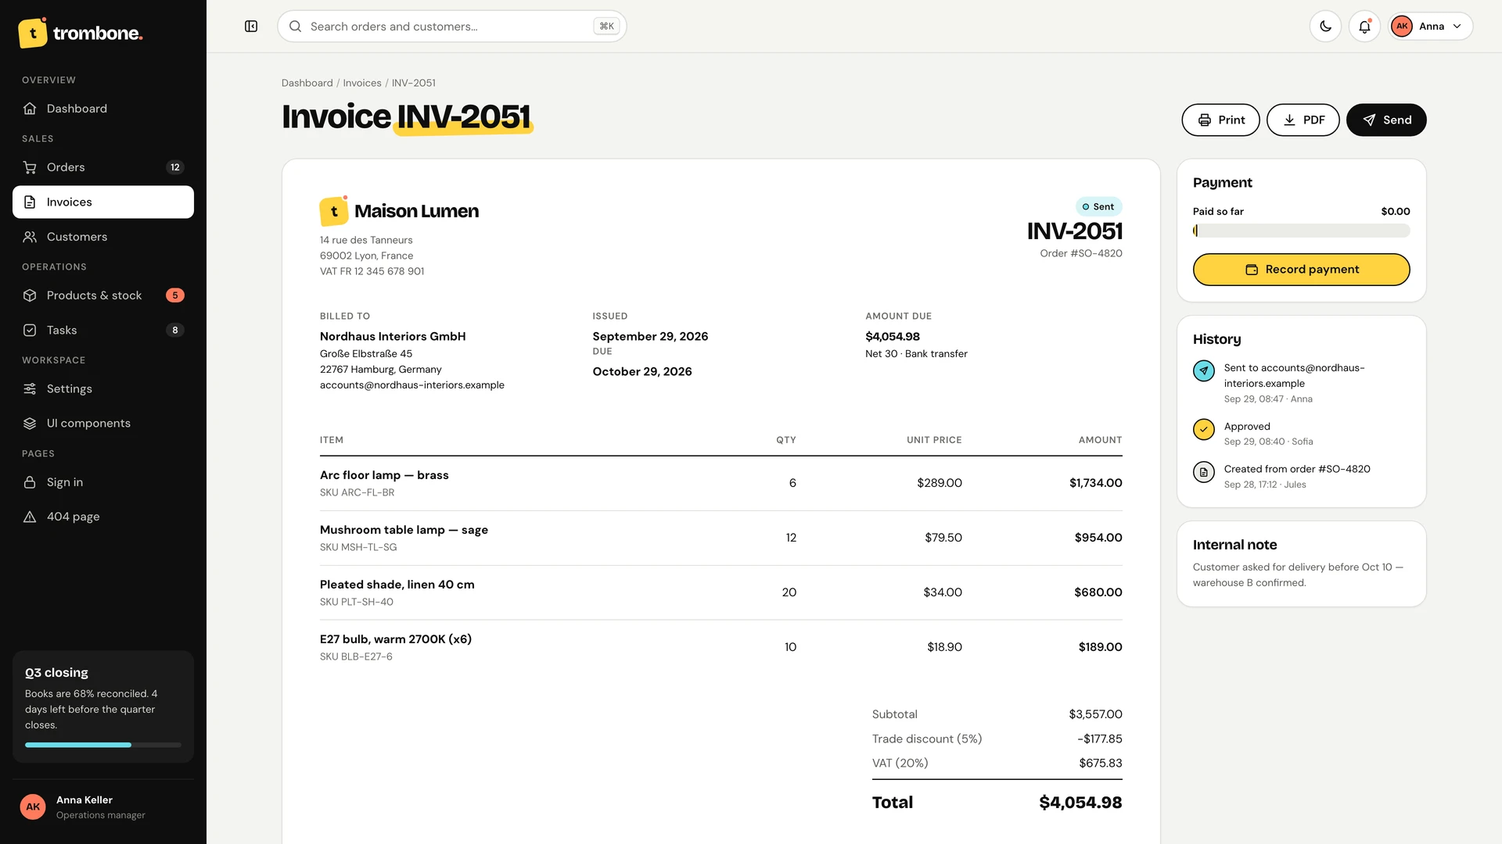Click the Record payment button
The image size is (1502, 844).
(1302, 270)
